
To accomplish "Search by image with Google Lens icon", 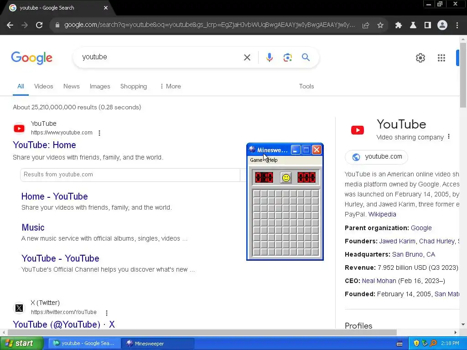I will (x=288, y=57).
